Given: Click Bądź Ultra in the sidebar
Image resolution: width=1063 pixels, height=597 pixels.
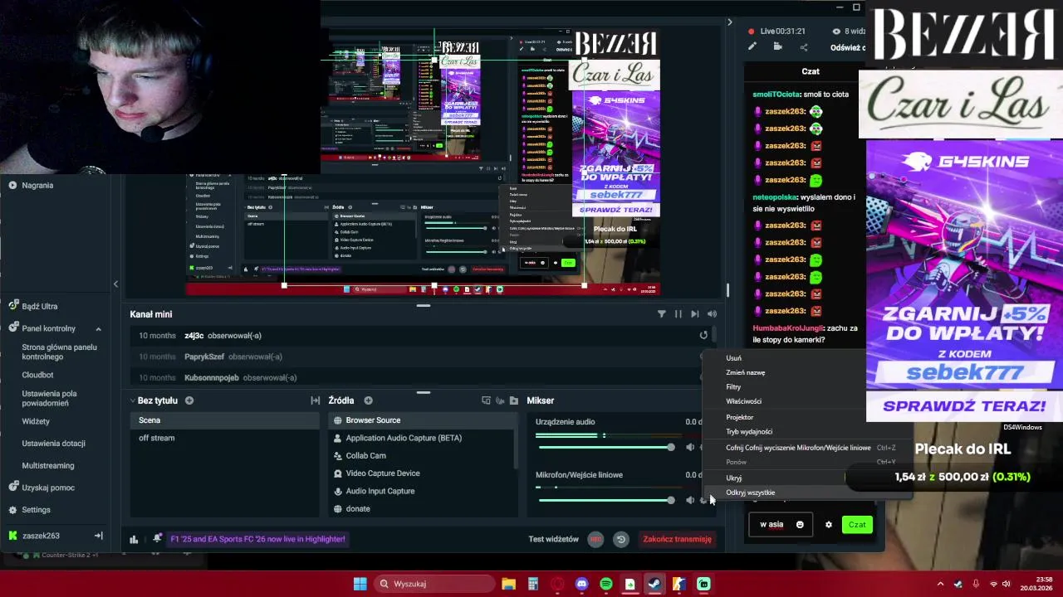Looking at the screenshot, I should pyautogui.click(x=39, y=306).
